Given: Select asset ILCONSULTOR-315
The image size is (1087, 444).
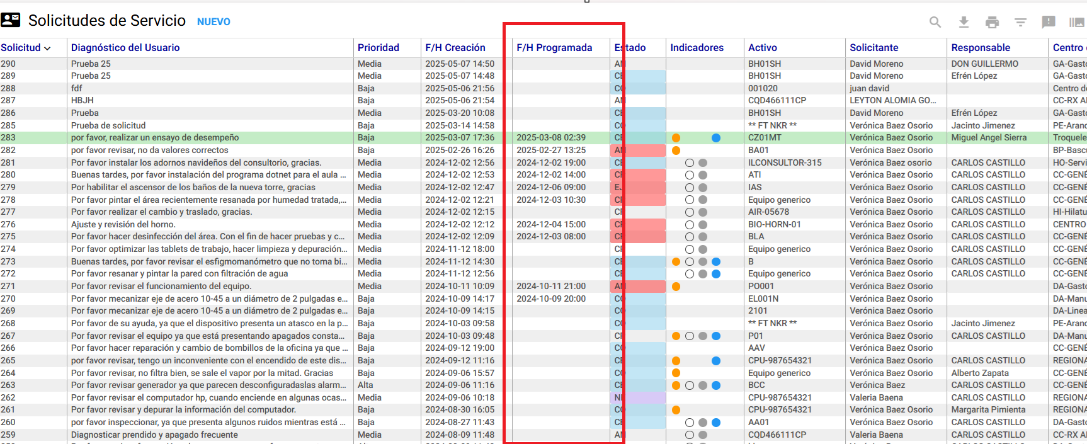Looking at the screenshot, I should (x=785, y=163).
